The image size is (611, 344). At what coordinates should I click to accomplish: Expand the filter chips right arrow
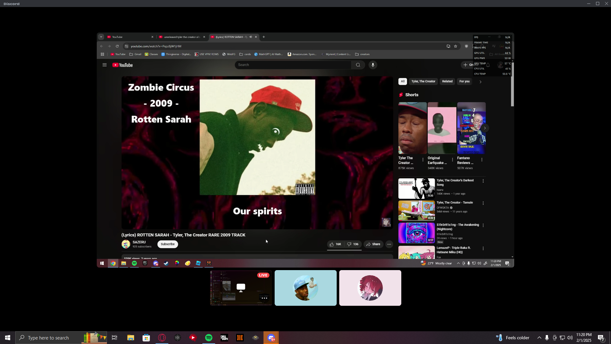pos(480,82)
